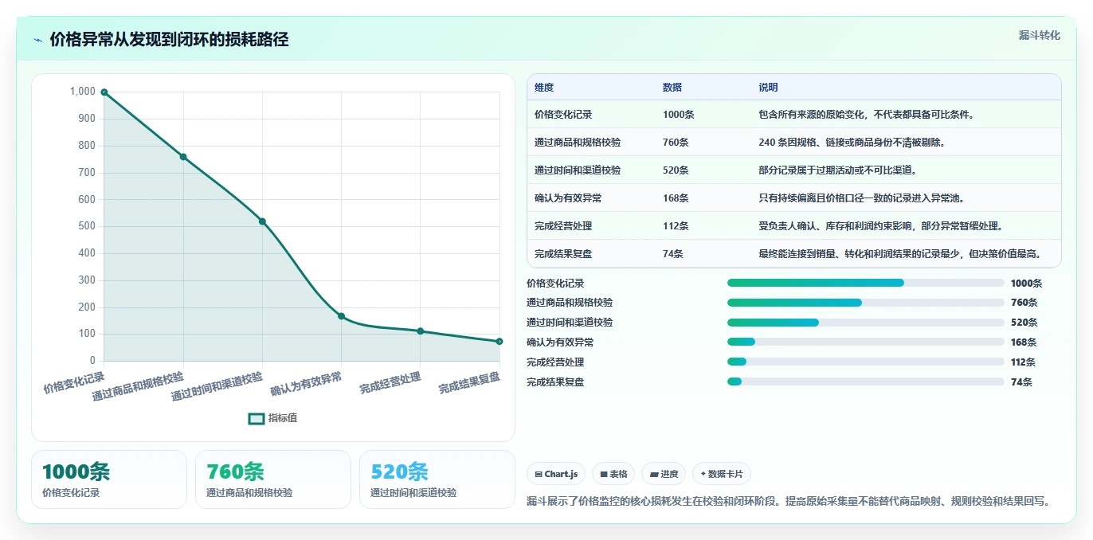The width and height of the screenshot is (1093, 540).
Task: Click the 确认为有效异常 x-axis label
Action: click(x=307, y=384)
